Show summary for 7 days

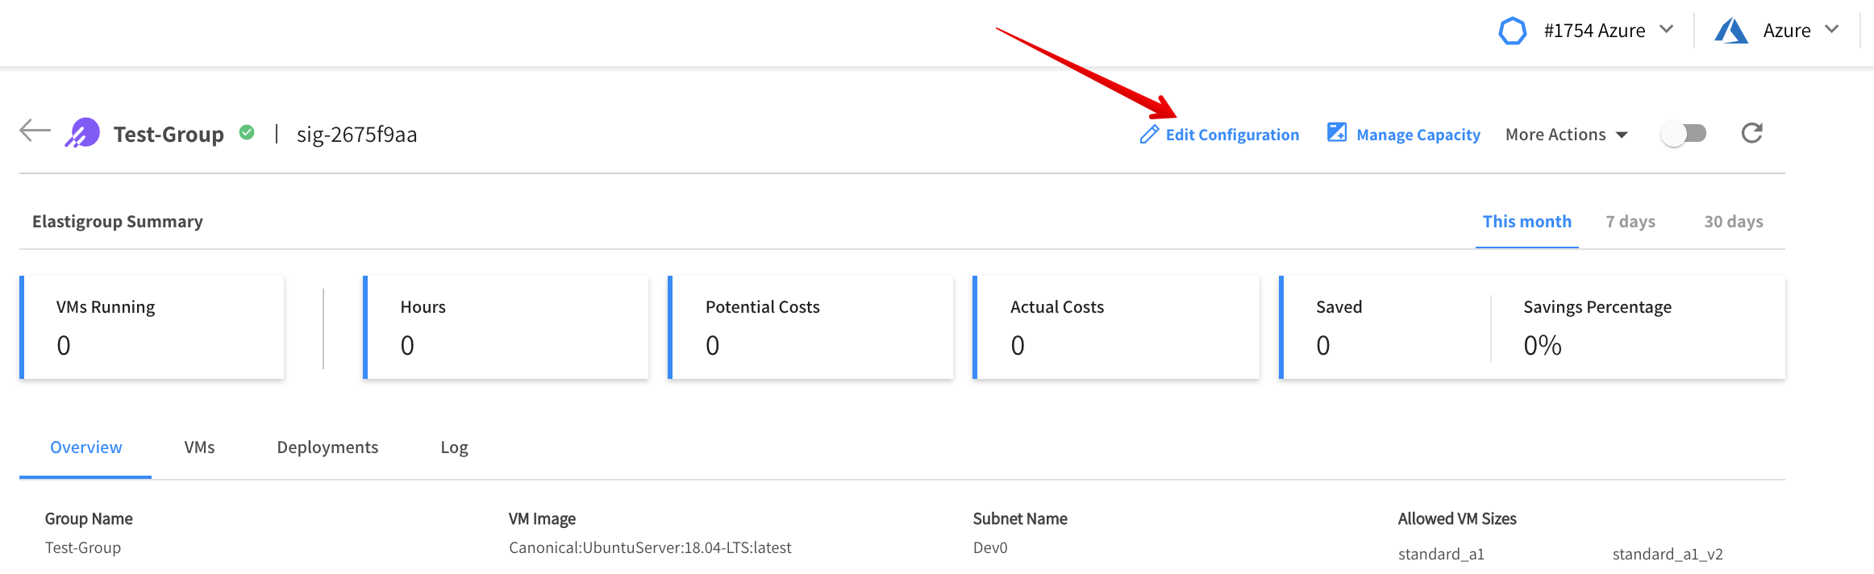coord(1630,222)
